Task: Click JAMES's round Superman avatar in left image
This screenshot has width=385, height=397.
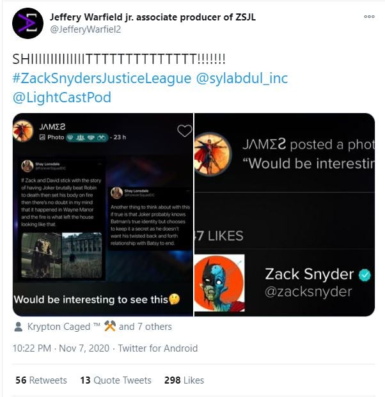Action: click(23, 131)
